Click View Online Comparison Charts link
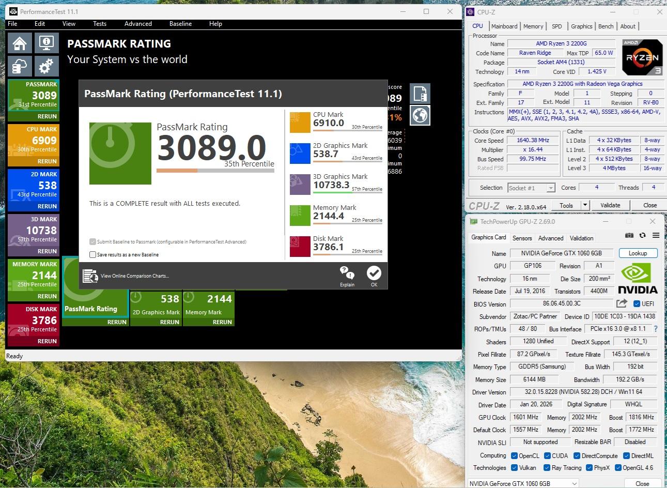Viewport: 667px width, 488px height. [x=134, y=276]
